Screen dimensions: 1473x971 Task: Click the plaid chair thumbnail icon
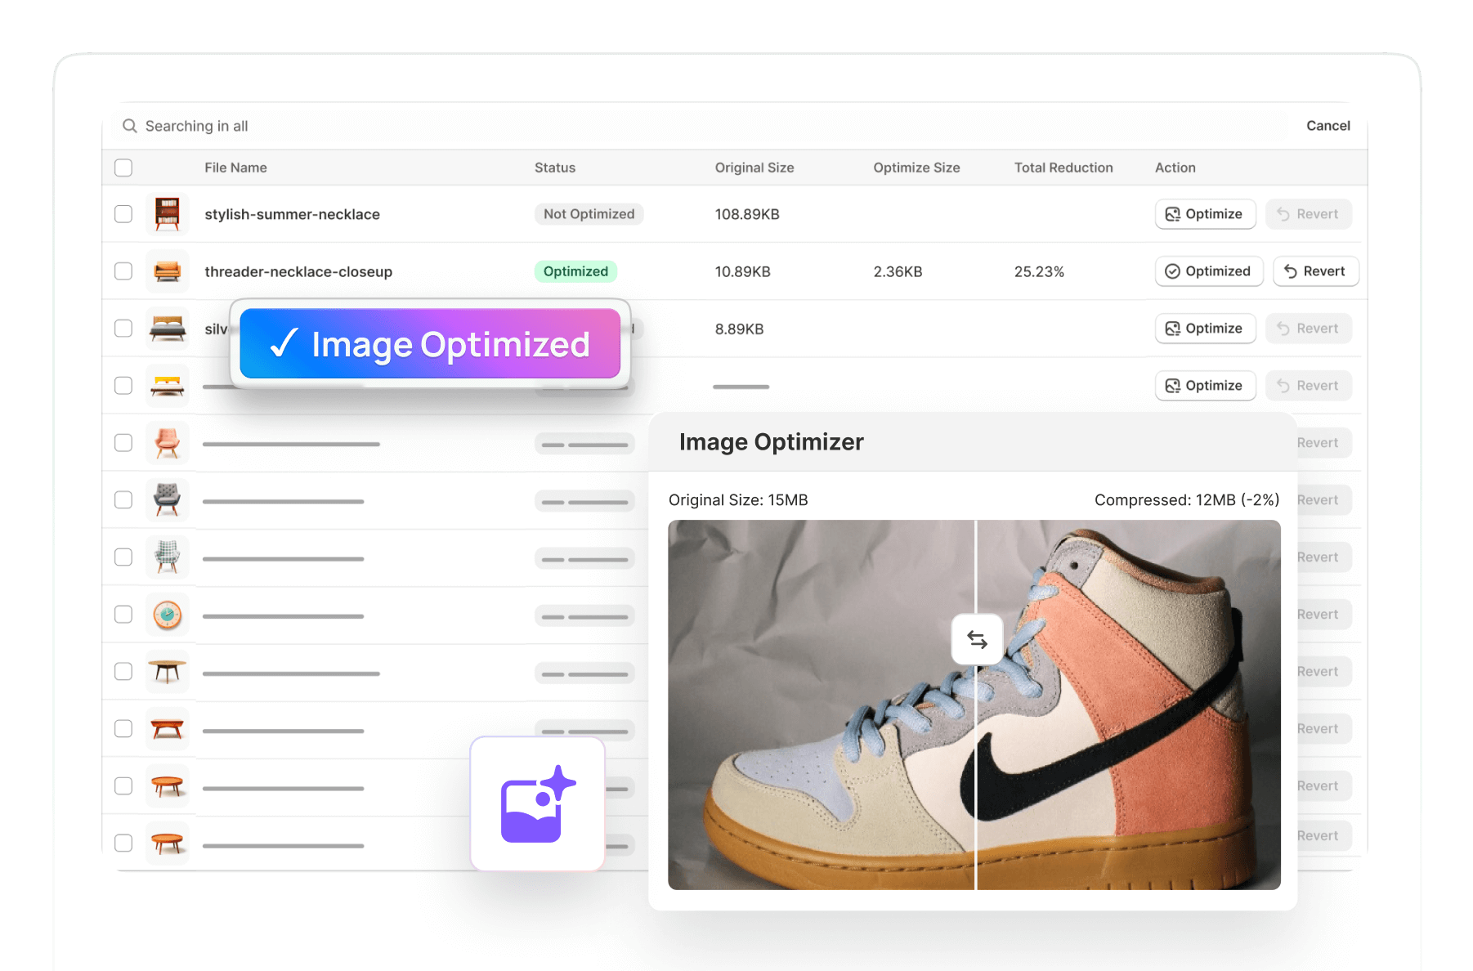coord(168,557)
